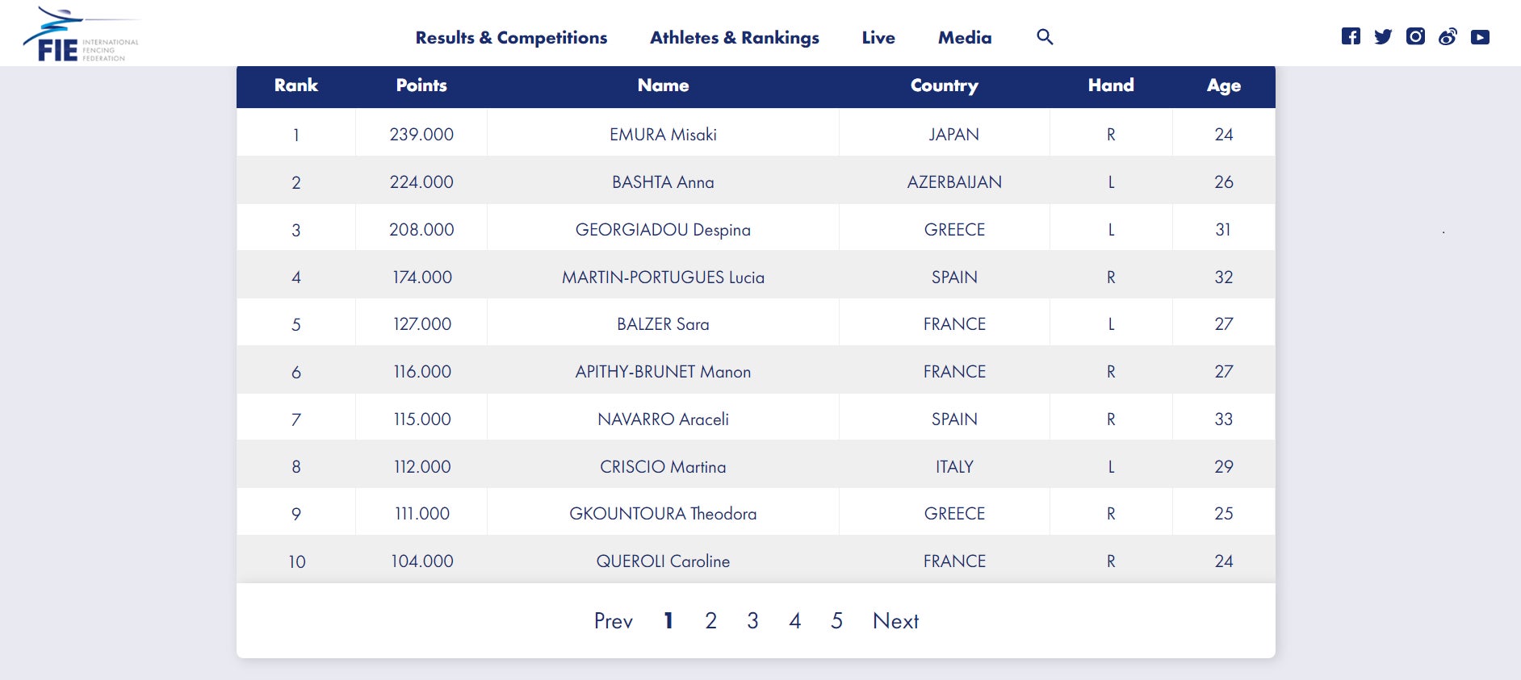Image resolution: width=1521 pixels, height=680 pixels.
Task: Open the Twitter icon link
Action: (1383, 36)
